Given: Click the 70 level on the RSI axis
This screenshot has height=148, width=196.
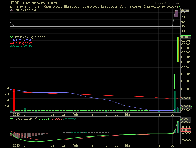Looking at the screenshot, I should click(x=183, y=17).
